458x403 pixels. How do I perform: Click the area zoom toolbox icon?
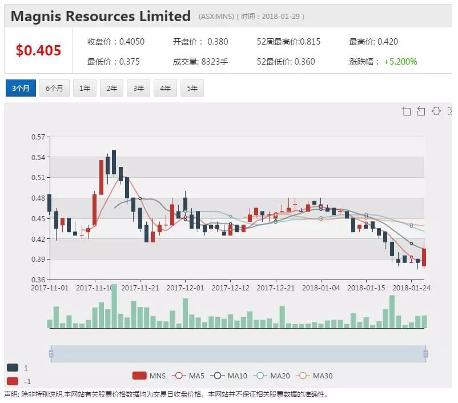click(406, 111)
